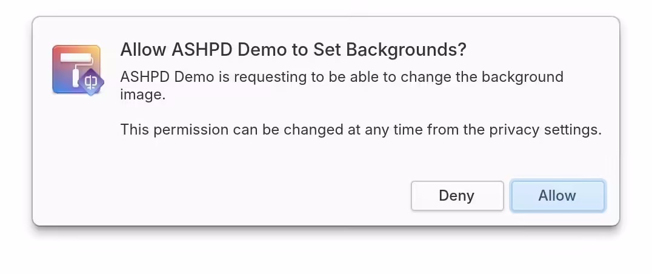Click the dialog title "Allow ASHPD Demo to Set Backgrounds?"
Image resolution: width=652 pixels, height=274 pixels.
pyautogui.click(x=293, y=50)
